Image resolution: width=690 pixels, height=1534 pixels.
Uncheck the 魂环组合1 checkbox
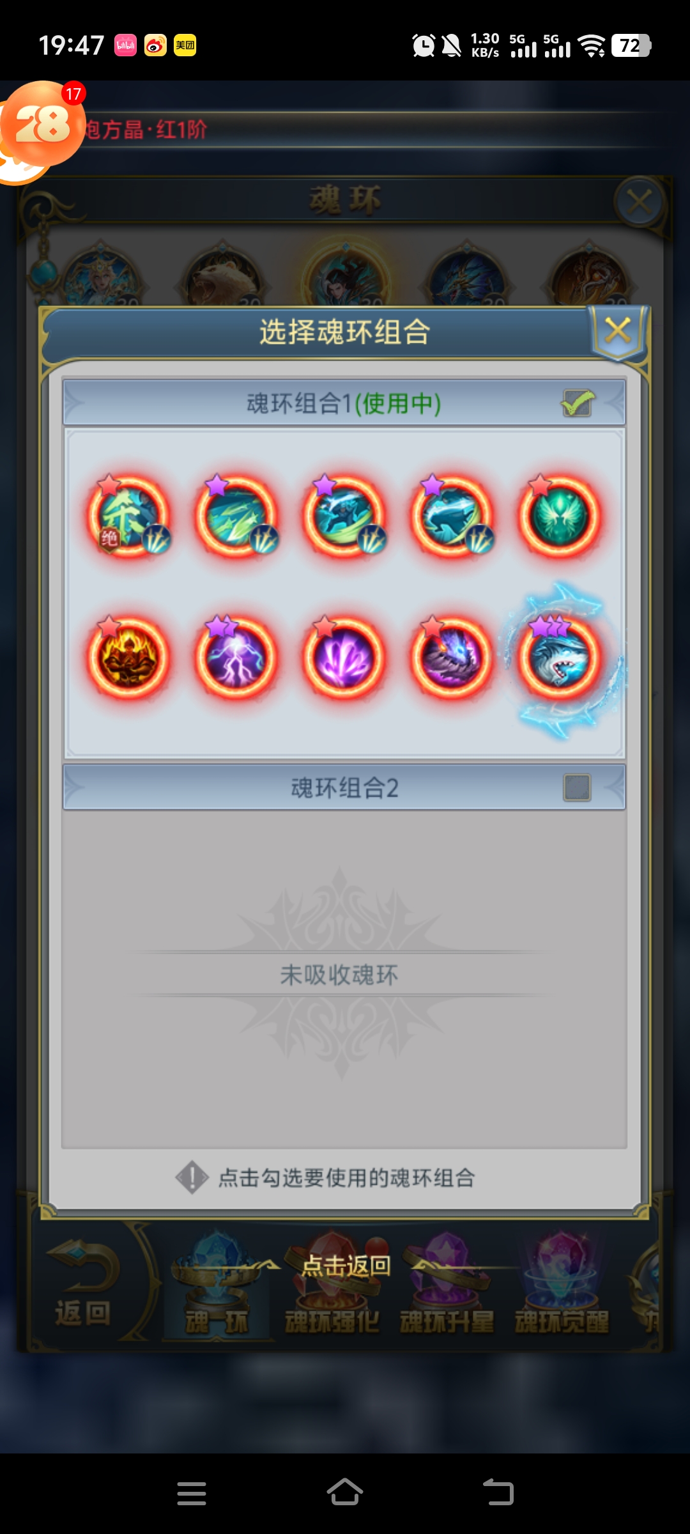[x=578, y=403]
